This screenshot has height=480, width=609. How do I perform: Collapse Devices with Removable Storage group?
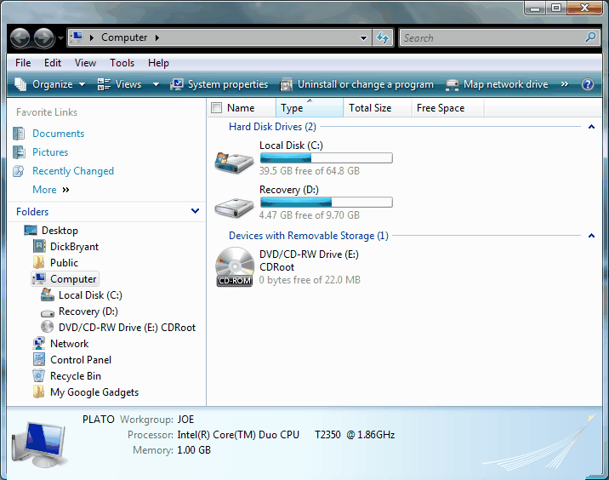pyautogui.click(x=591, y=236)
